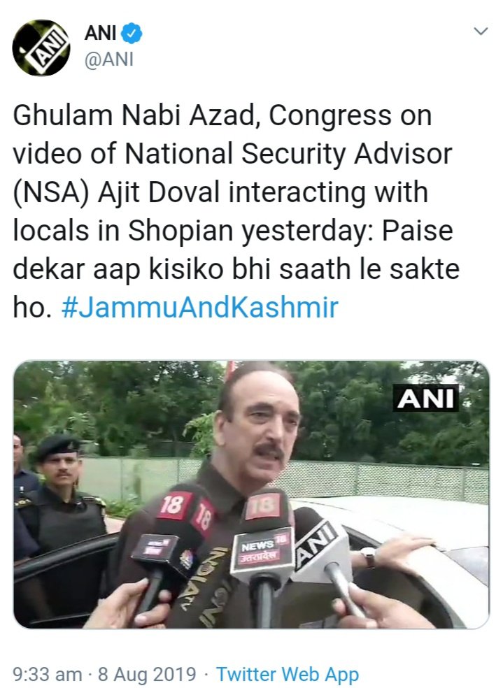503x688 pixels.
Task: Click the wristwatch on the car roof
Action: click(x=368, y=557)
